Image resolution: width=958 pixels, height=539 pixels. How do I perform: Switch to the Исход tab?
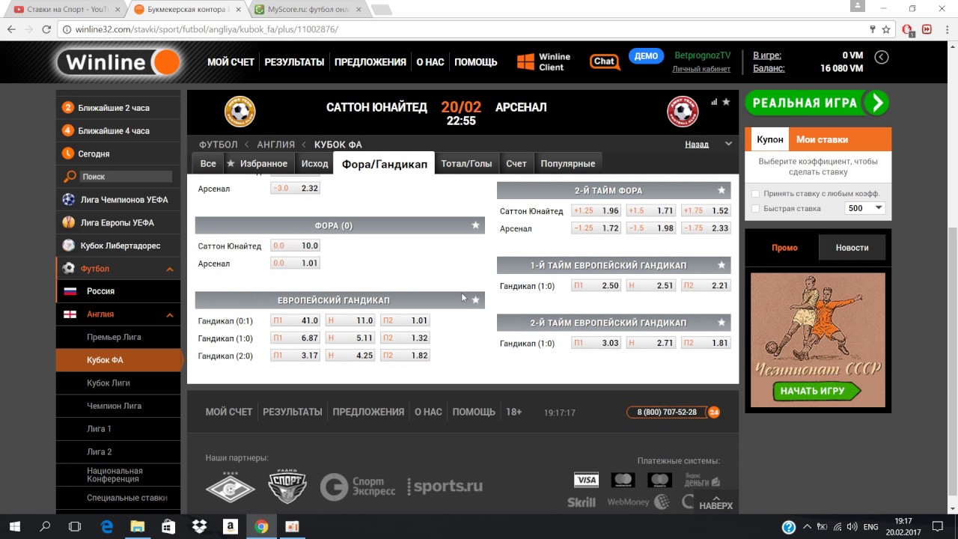[315, 163]
